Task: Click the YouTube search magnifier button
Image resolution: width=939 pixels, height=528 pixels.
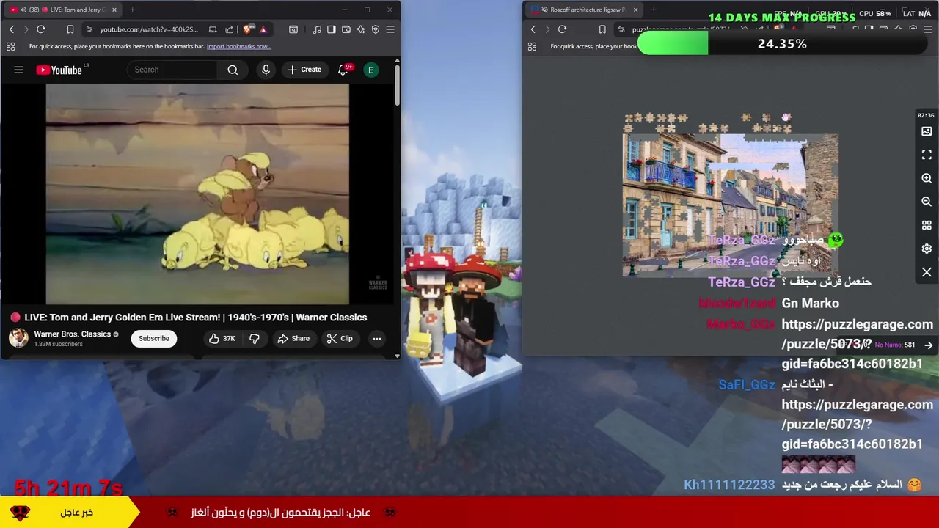Action: [233, 70]
